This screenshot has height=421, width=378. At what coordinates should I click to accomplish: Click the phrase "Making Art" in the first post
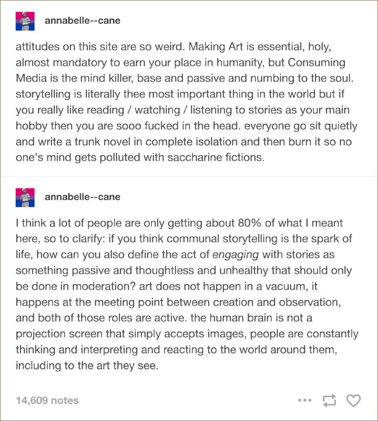pyautogui.click(x=216, y=47)
